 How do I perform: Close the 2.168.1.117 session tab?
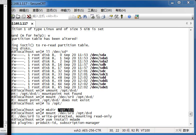click(32, 24)
